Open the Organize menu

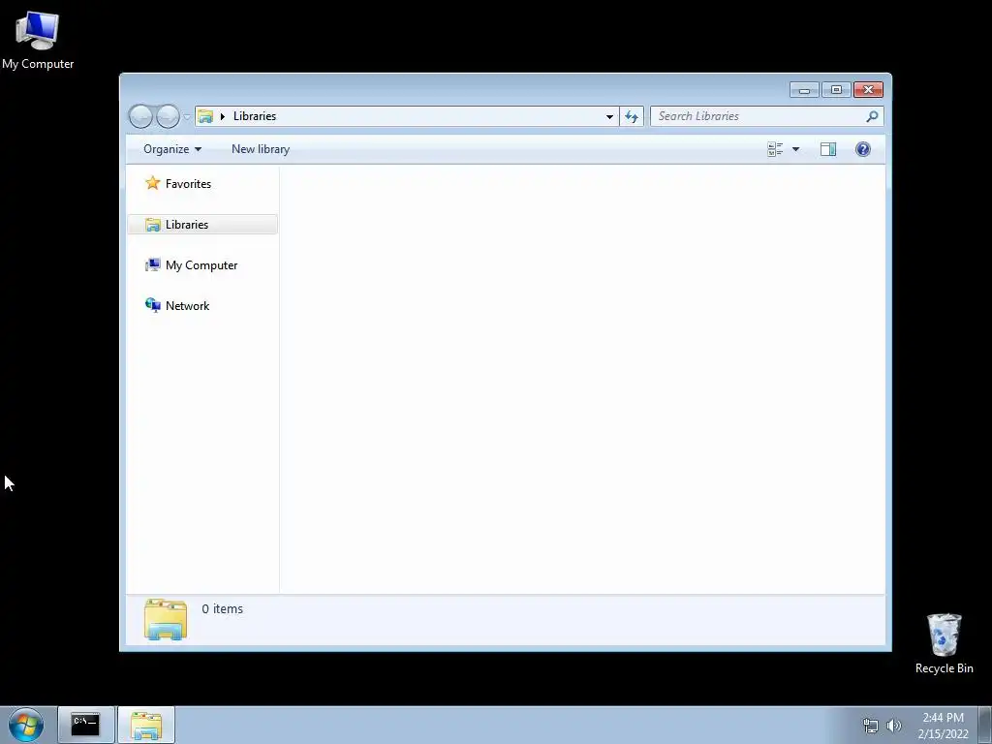(172, 149)
